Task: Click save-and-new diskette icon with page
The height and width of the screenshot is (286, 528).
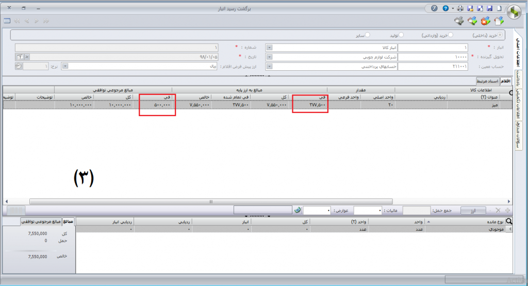Action: (x=480, y=8)
